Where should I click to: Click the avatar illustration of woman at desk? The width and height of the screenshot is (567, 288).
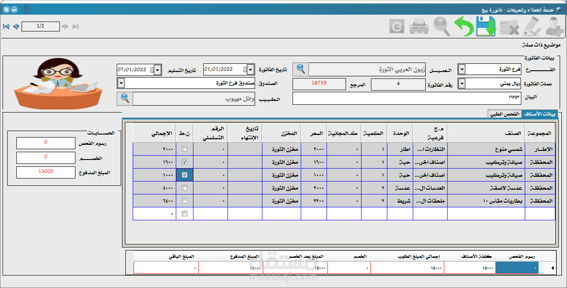pos(58,83)
